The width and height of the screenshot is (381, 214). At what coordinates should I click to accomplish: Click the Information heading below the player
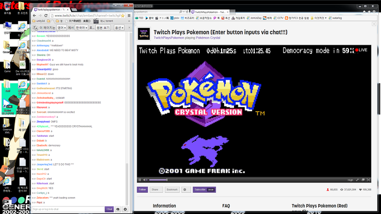coord(164,206)
